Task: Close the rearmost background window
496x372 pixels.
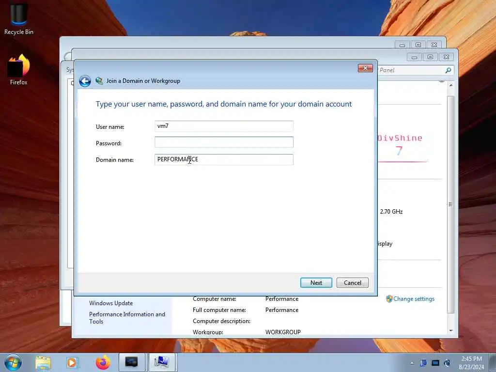Action: pos(434,45)
